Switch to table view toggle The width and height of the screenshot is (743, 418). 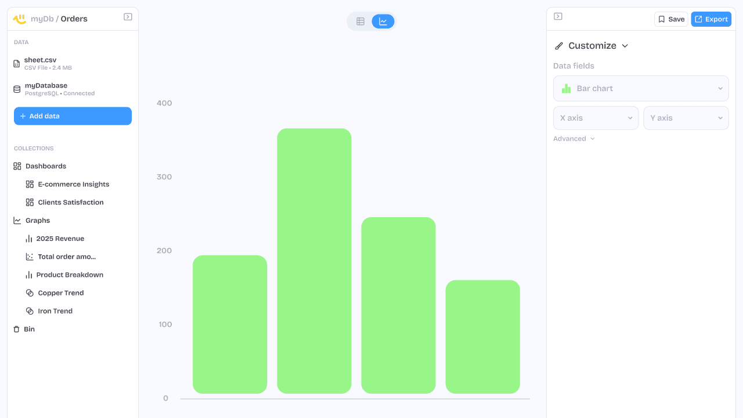[360, 21]
